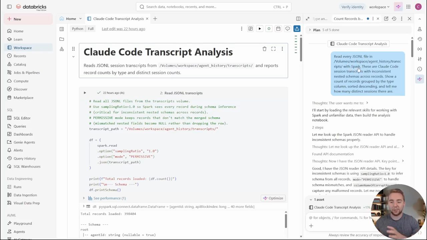The width and height of the screenshot is (427, 240).
Task: Open SQL Editor in the sidebar
Action: 22,118
